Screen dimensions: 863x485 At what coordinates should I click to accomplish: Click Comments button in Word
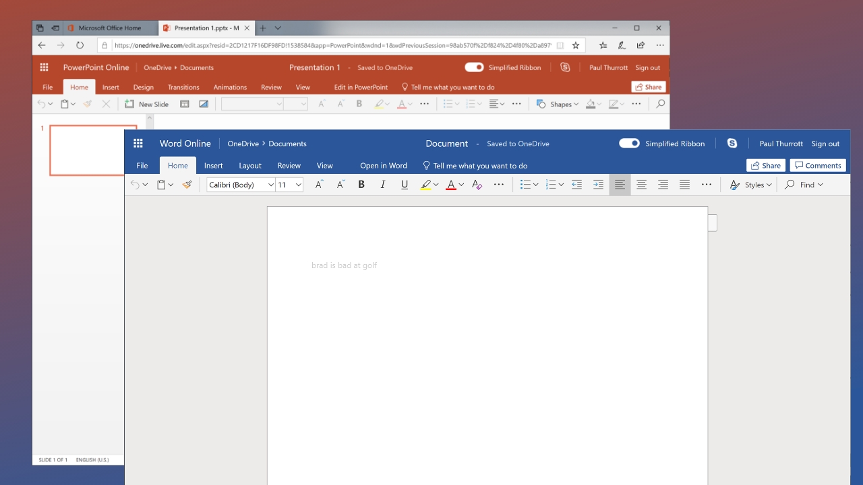tap(818, 166)
